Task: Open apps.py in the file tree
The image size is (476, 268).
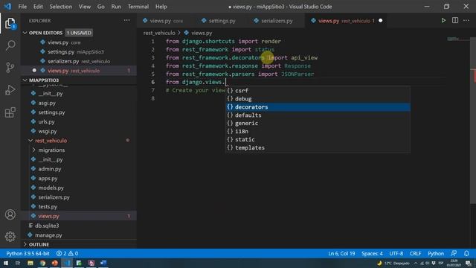Action: point(48,179)
